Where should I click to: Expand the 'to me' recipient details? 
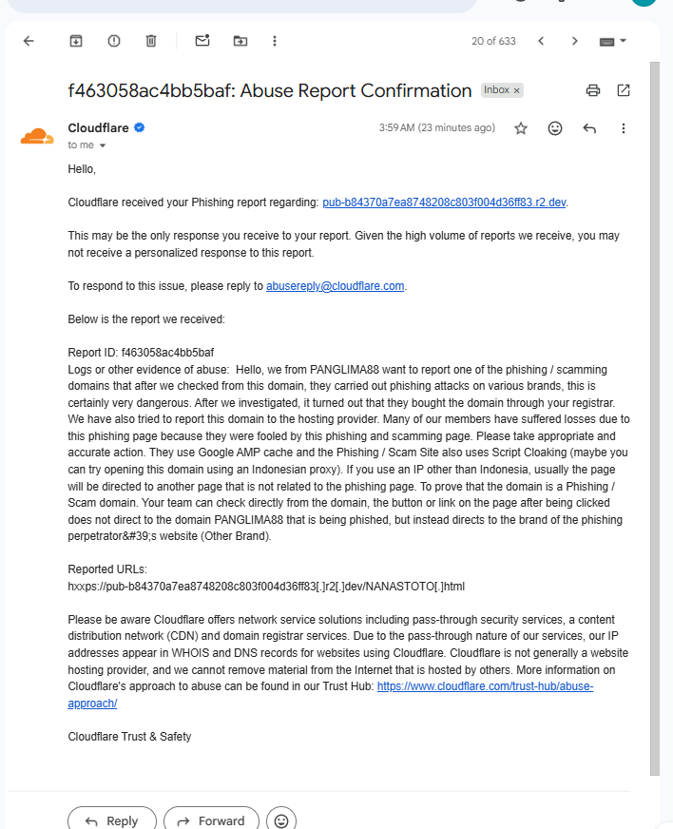pos(103,145)
